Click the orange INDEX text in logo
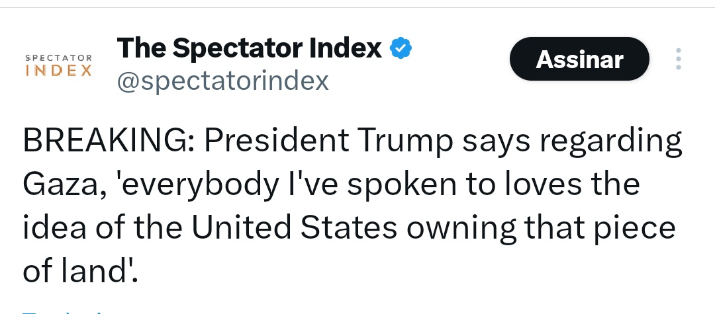 pyautogui.click(x=59, y=71)
